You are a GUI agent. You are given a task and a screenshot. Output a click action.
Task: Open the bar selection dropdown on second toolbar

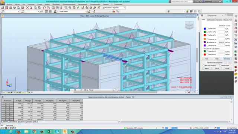coord(38,12)
